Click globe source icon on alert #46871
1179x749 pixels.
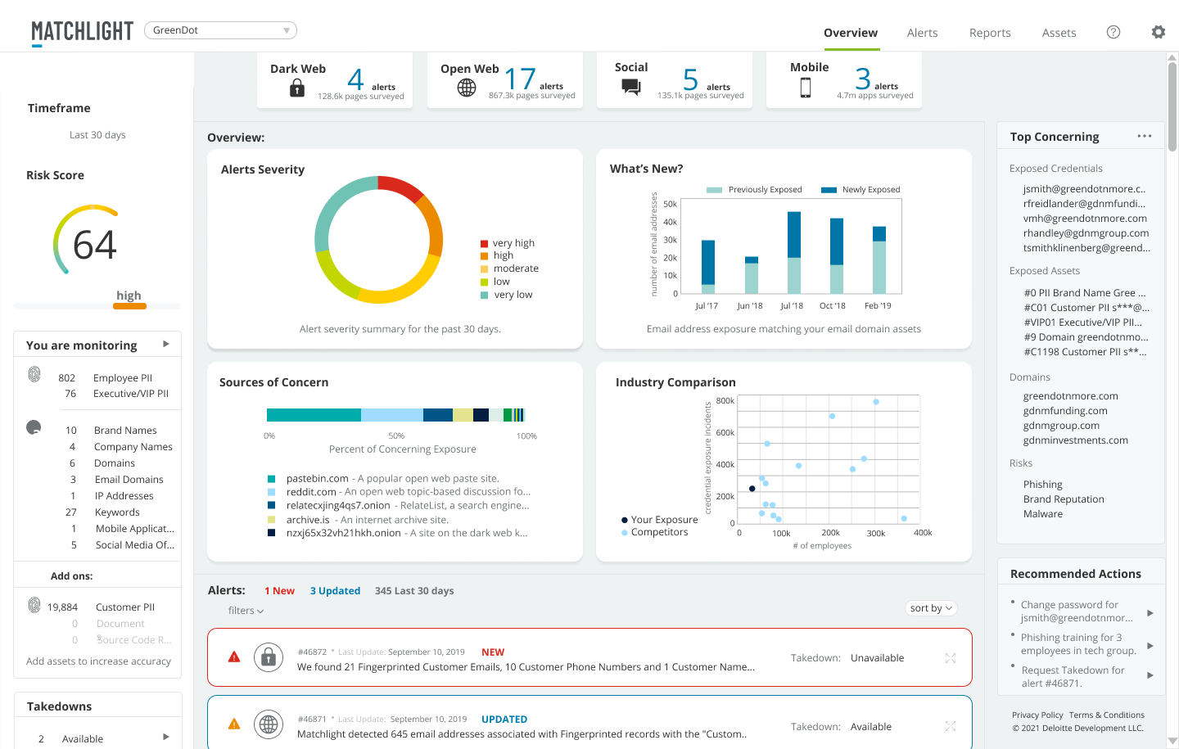269,724
